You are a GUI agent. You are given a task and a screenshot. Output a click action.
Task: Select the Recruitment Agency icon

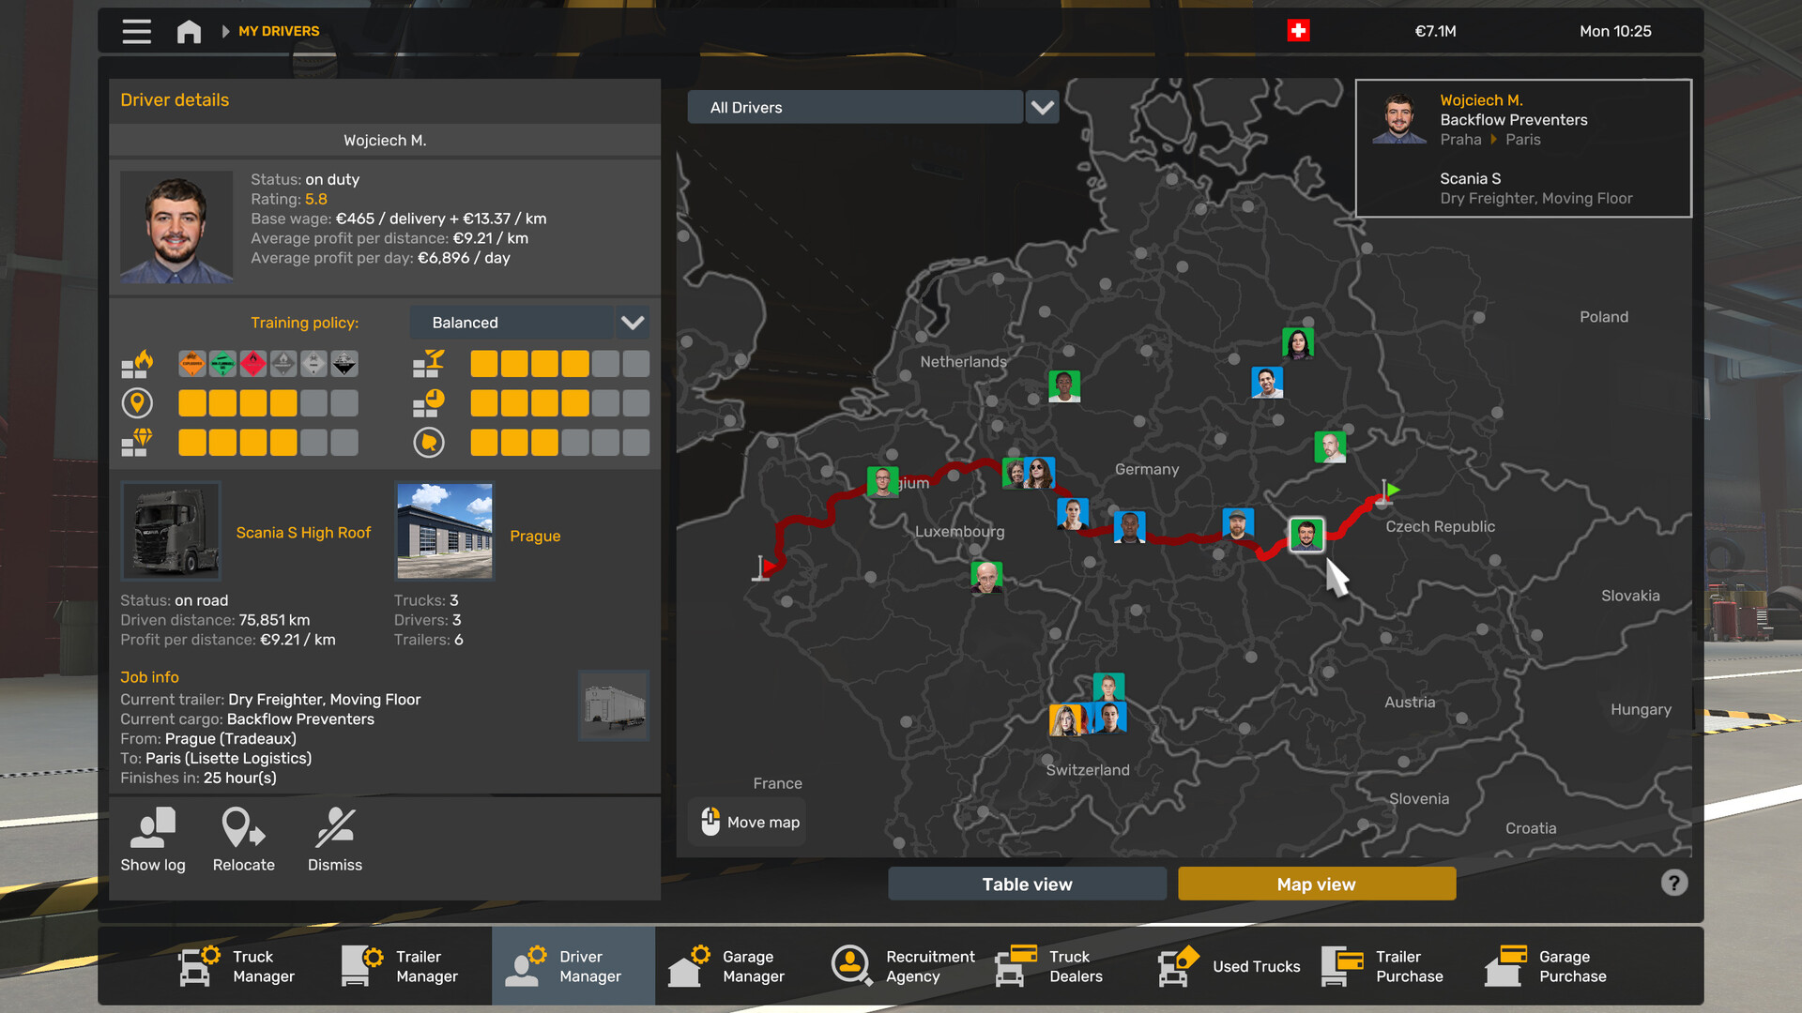(851, 966)
